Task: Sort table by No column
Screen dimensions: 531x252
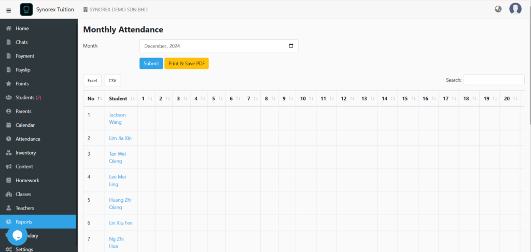Action: 94,99
